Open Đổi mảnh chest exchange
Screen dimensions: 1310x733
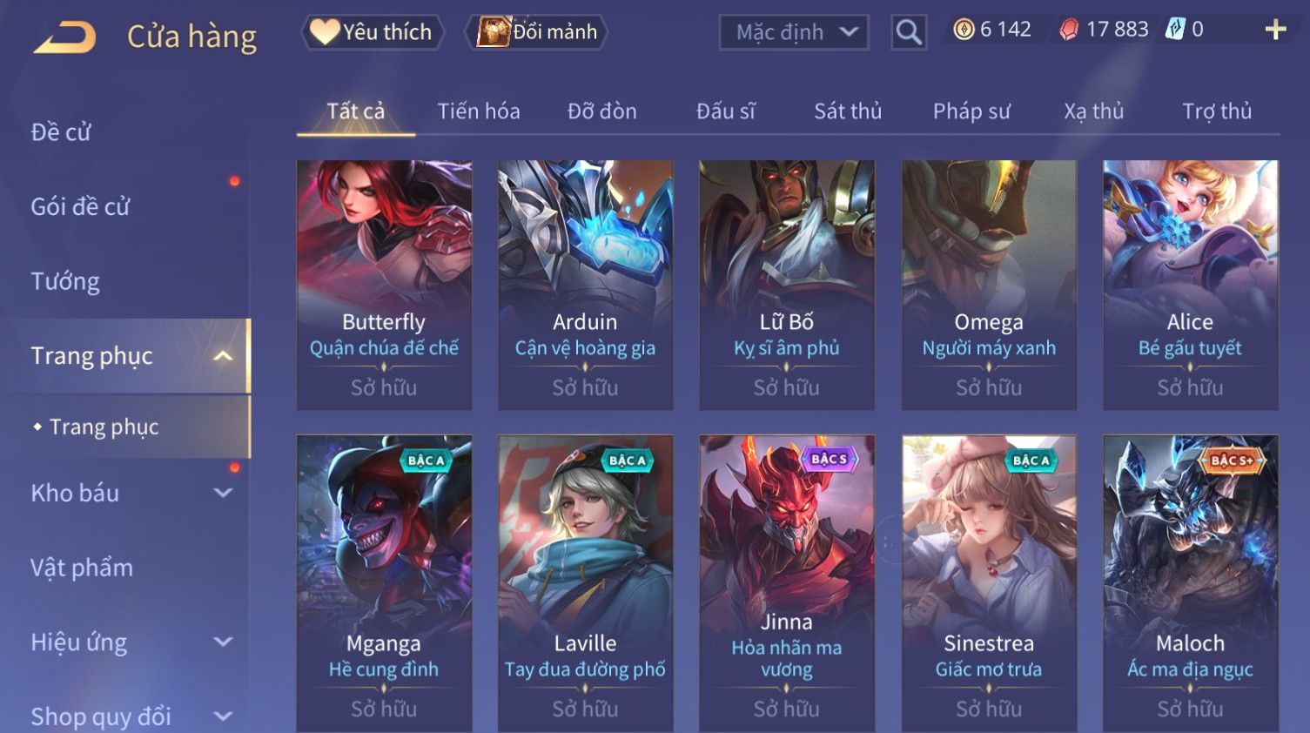(536, 32)
